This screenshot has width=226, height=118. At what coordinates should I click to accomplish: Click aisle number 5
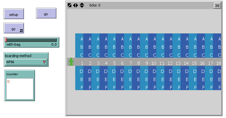click(x=114, y=63)
